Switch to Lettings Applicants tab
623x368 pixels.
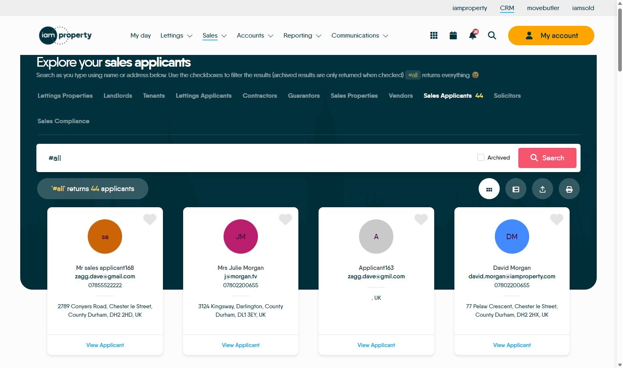pos(204,96)
